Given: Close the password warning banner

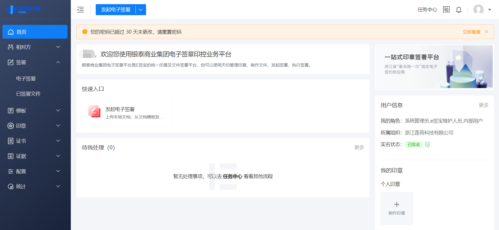Looking at the screenshot, I should [487, 32].
